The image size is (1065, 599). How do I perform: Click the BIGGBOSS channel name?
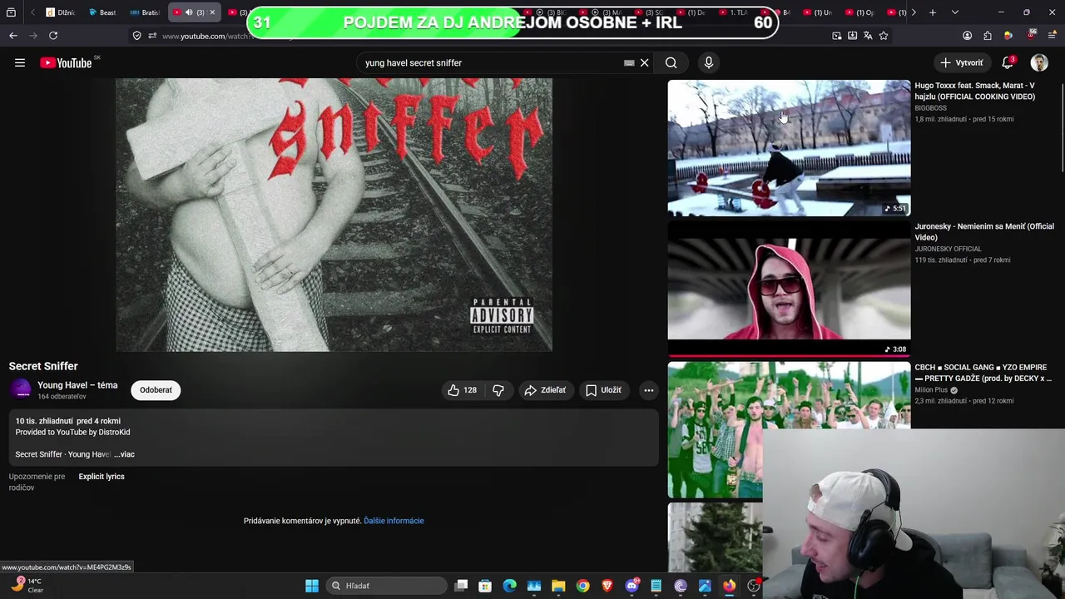931,108
